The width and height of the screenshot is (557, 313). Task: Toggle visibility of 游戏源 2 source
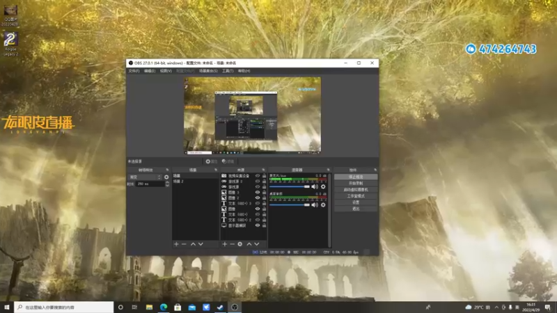(258, 182)
